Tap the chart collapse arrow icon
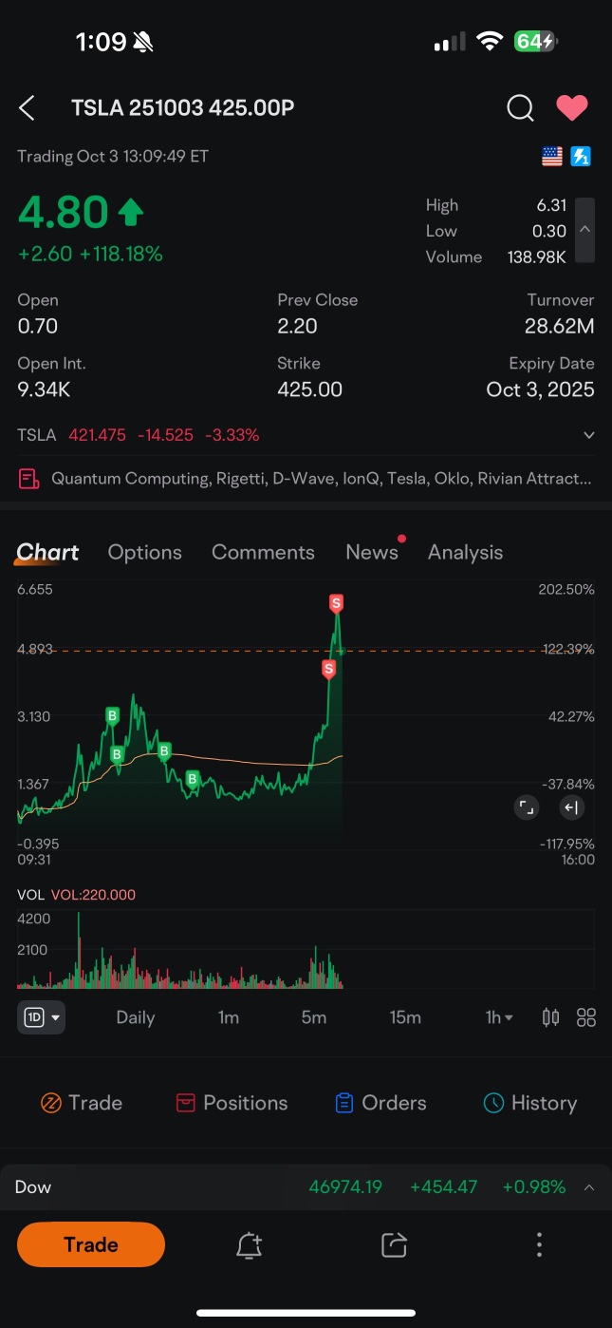Viewport: 612px width, 1328px height. [570, 807]
